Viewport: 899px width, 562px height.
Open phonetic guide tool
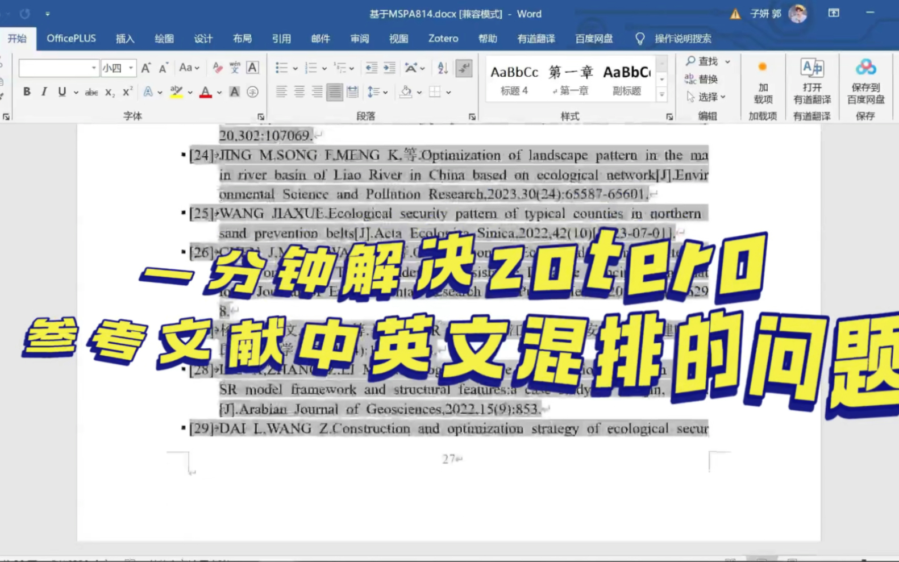tap(235, 68)
